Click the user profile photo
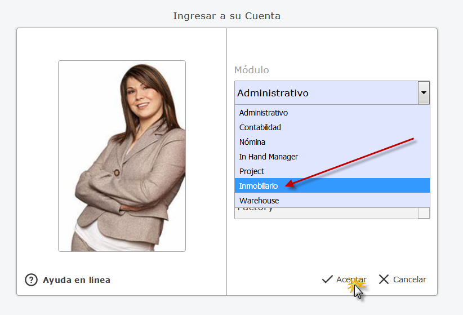This screenshot has height=315, width=463. pyautogui.click(x=122, y=156)
